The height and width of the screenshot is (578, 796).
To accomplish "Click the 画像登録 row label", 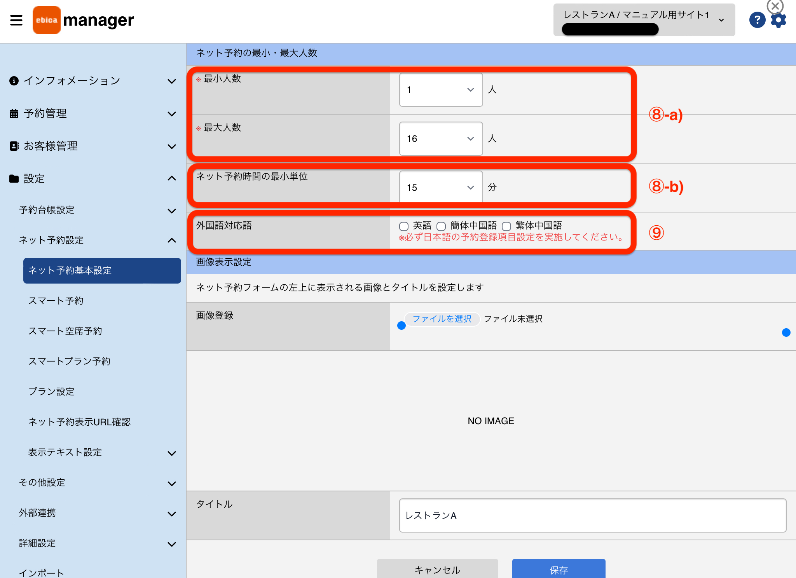I will coord(215,316).
